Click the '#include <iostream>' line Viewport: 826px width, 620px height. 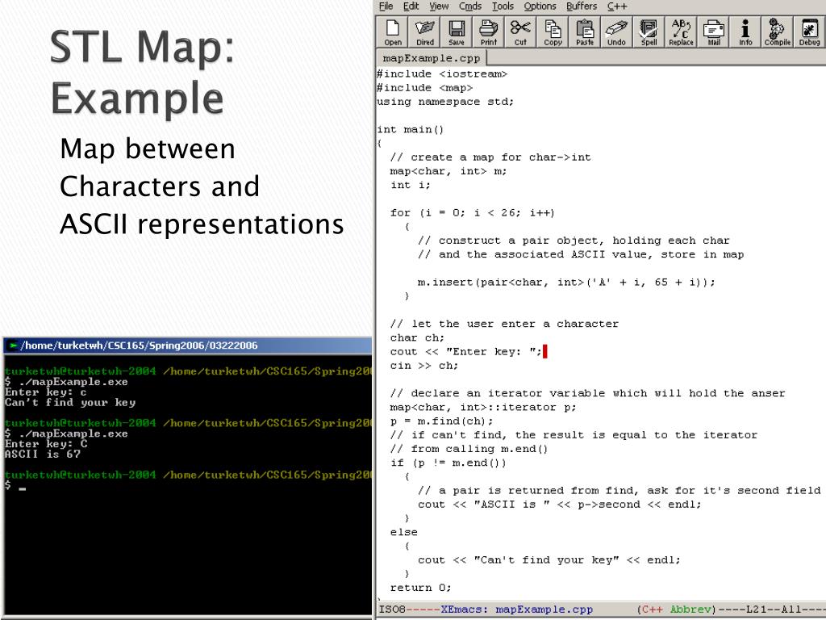point(442,73)
